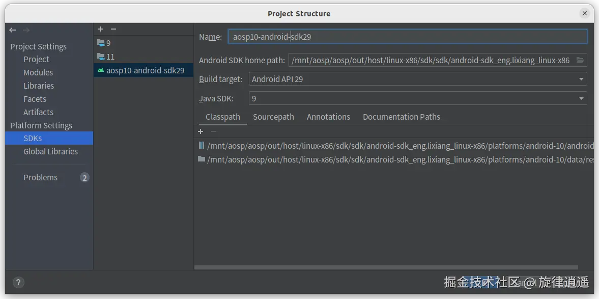Image resolution: width=599 pixels, height=299 pixels.
Task: Open the Java SDK dropdown
Action: (x=581, y=98)
